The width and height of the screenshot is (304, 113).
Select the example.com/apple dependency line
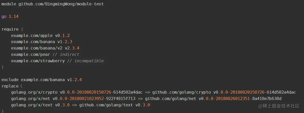(40, 35)
